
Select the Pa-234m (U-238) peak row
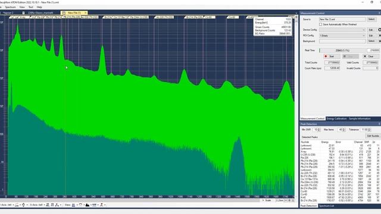click(340, 182)
